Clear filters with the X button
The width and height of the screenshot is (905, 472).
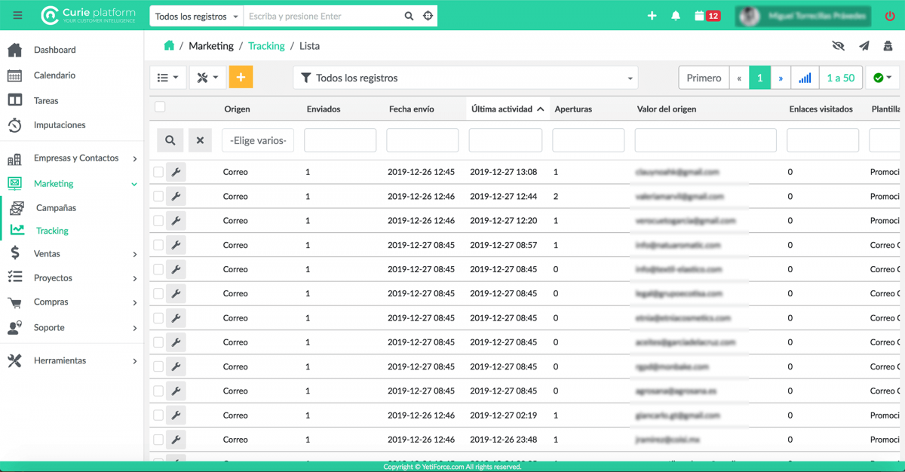(x=200, y=140)
